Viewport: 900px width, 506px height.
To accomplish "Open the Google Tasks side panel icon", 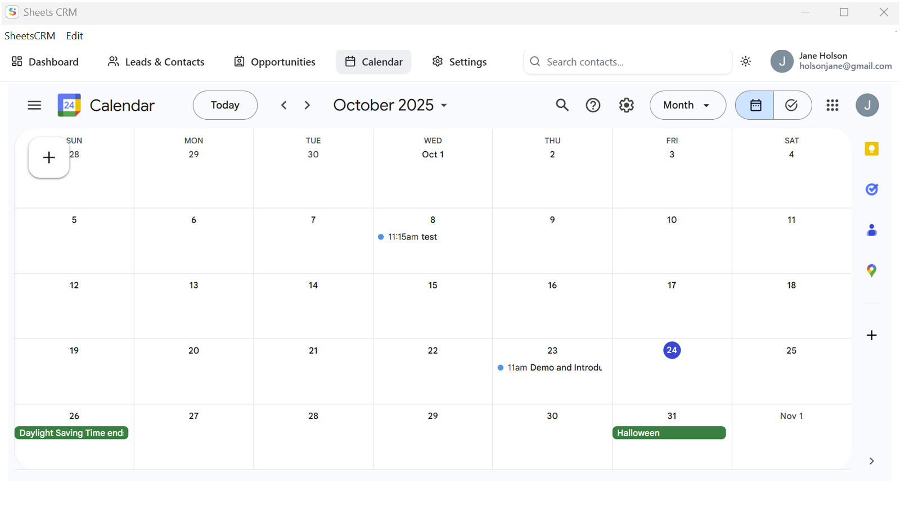I will click(871, 189).
